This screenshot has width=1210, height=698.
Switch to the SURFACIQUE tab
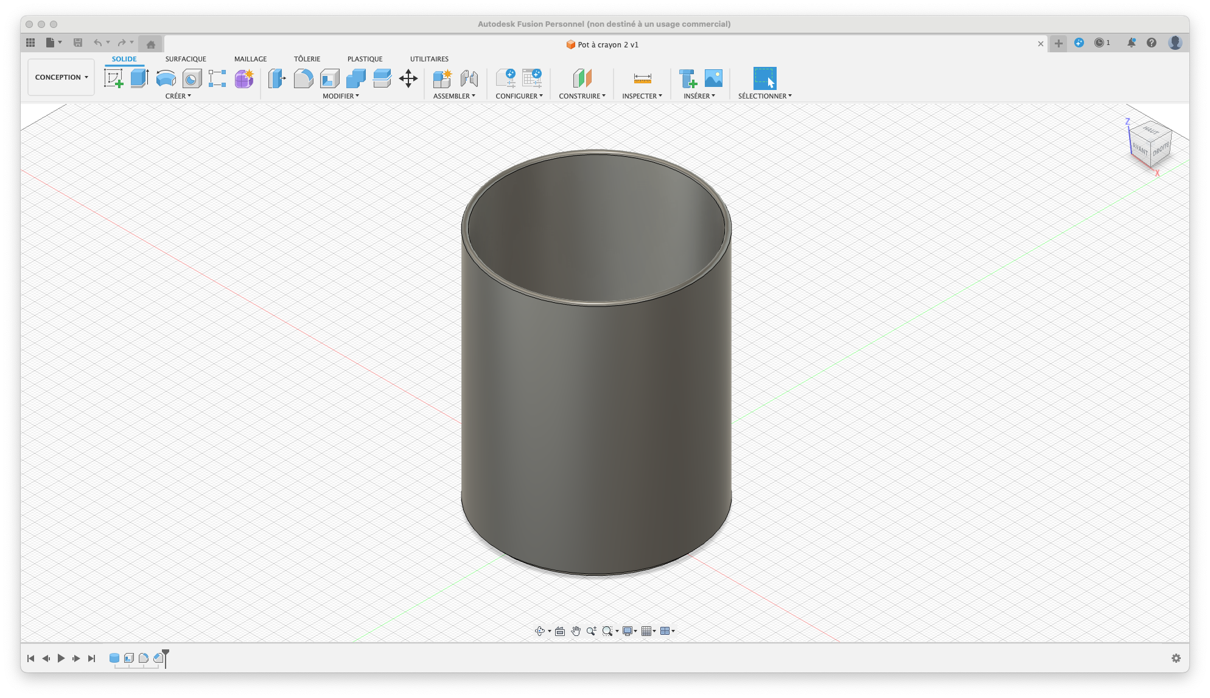(186, 59)
